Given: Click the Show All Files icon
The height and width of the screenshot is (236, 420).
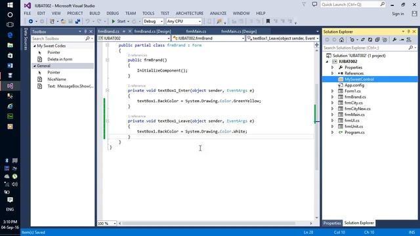Looking at the screenshot, I should coord(385,39).
